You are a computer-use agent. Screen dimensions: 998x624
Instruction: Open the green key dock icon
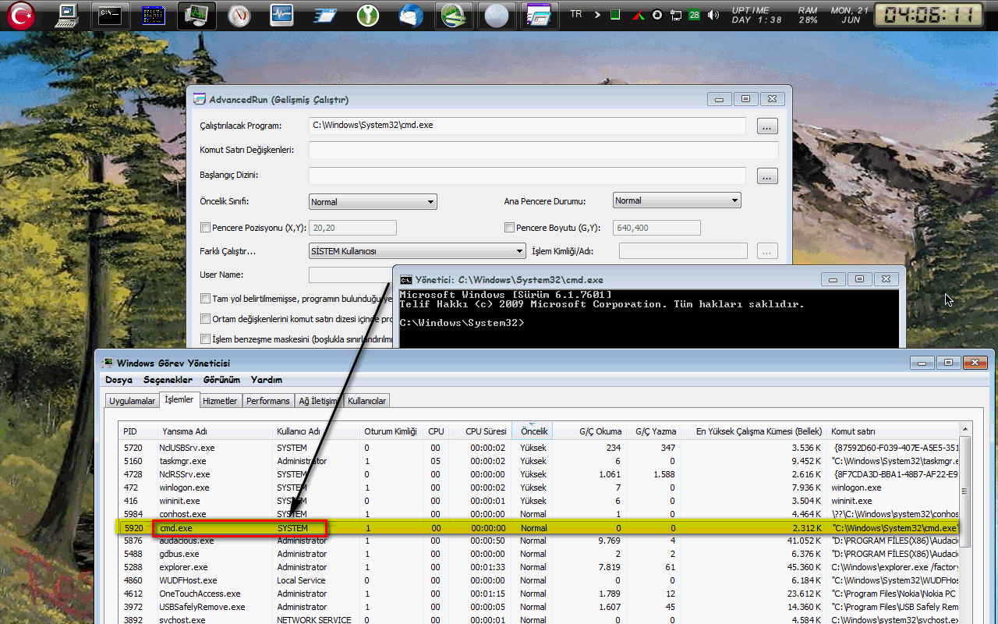pos(368,16)
